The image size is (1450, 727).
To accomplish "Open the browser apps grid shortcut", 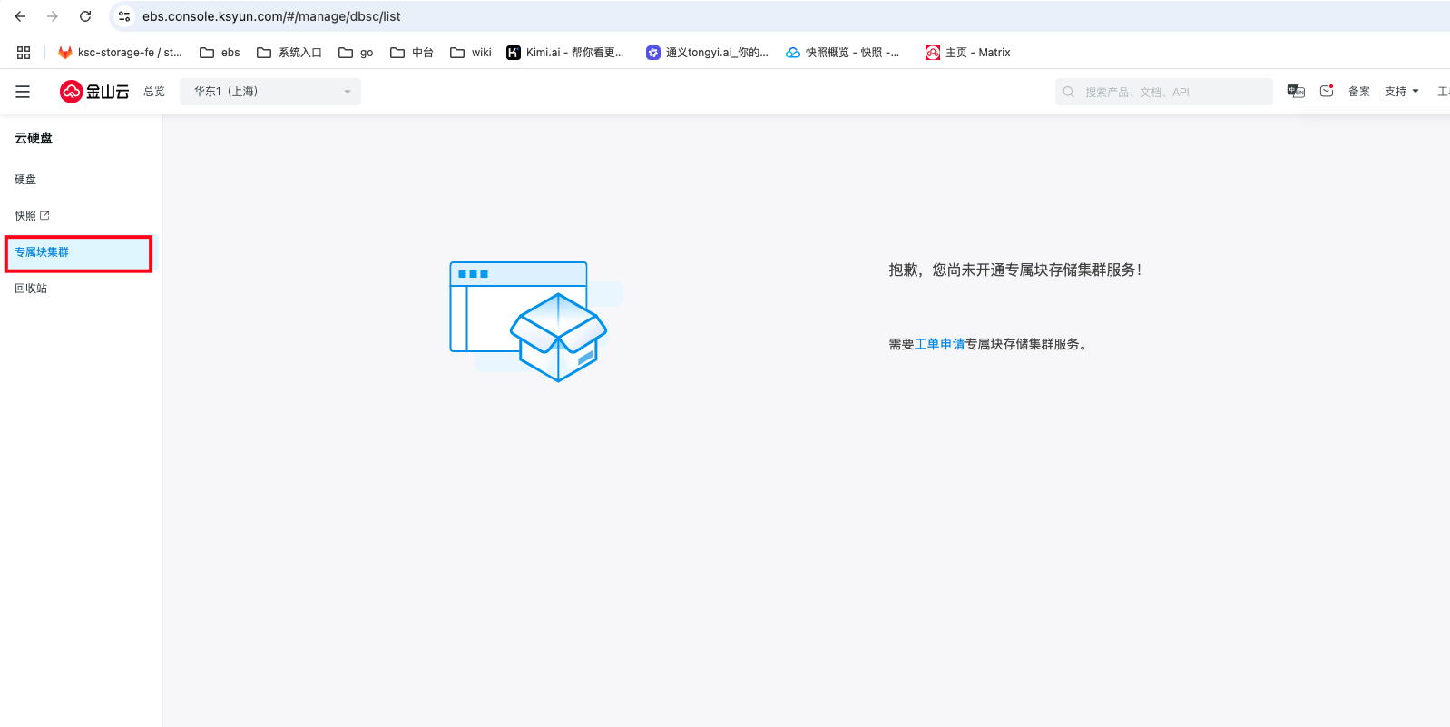I will point(24,53).
